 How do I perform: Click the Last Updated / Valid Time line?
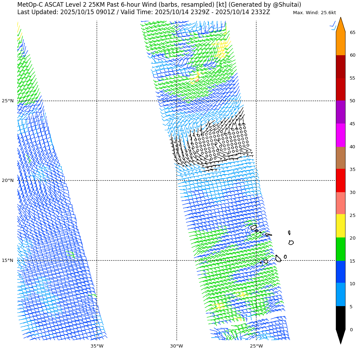click(144, 12)
